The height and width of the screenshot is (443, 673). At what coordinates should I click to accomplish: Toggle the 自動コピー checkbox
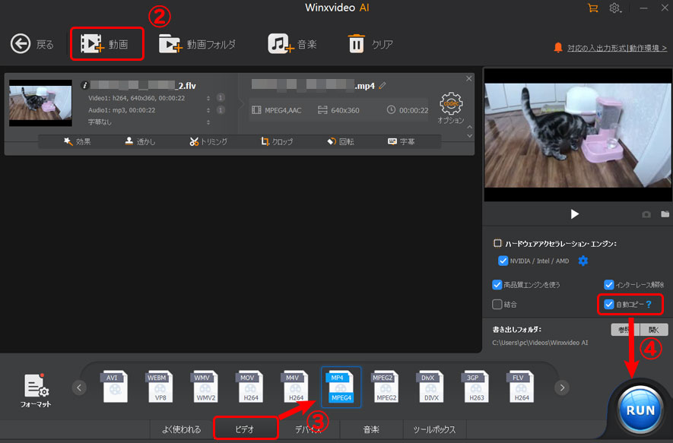[x=609, y=304]
